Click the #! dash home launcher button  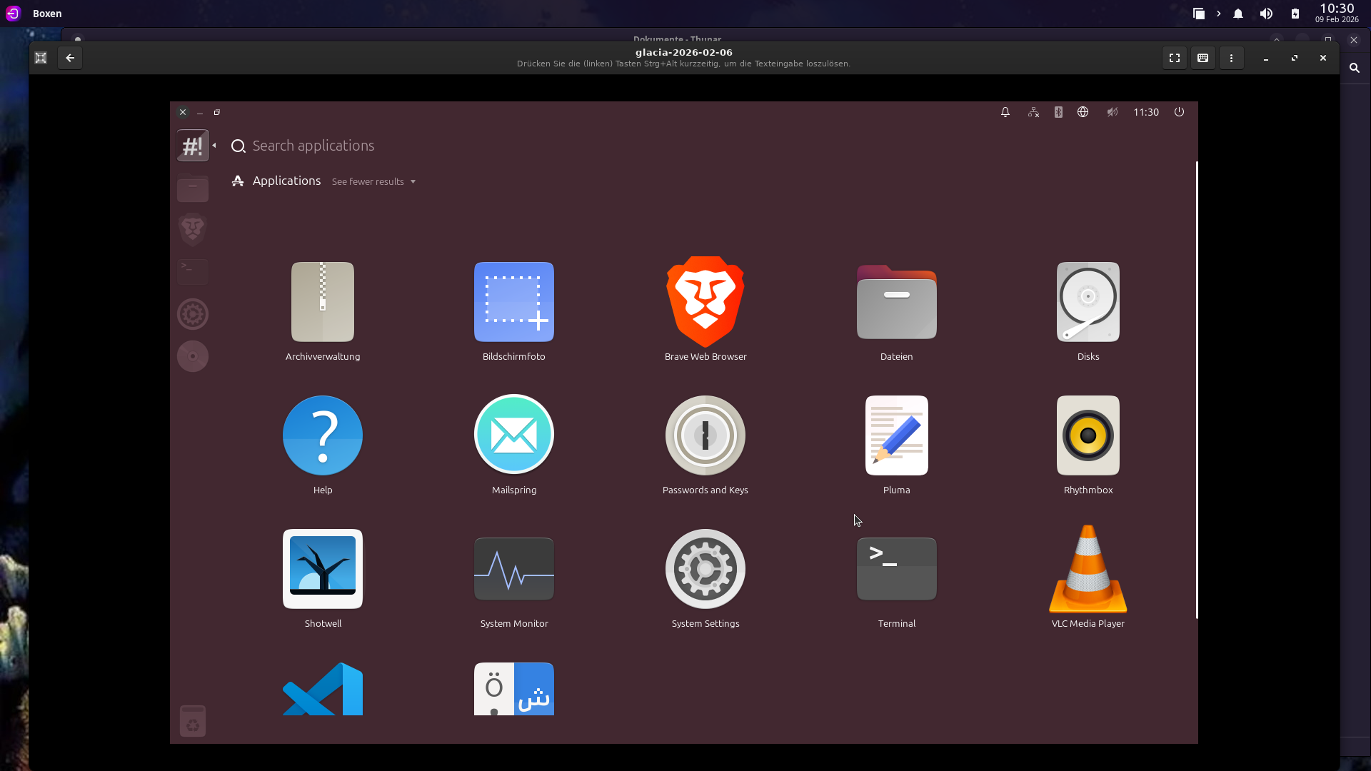[192, 146]
